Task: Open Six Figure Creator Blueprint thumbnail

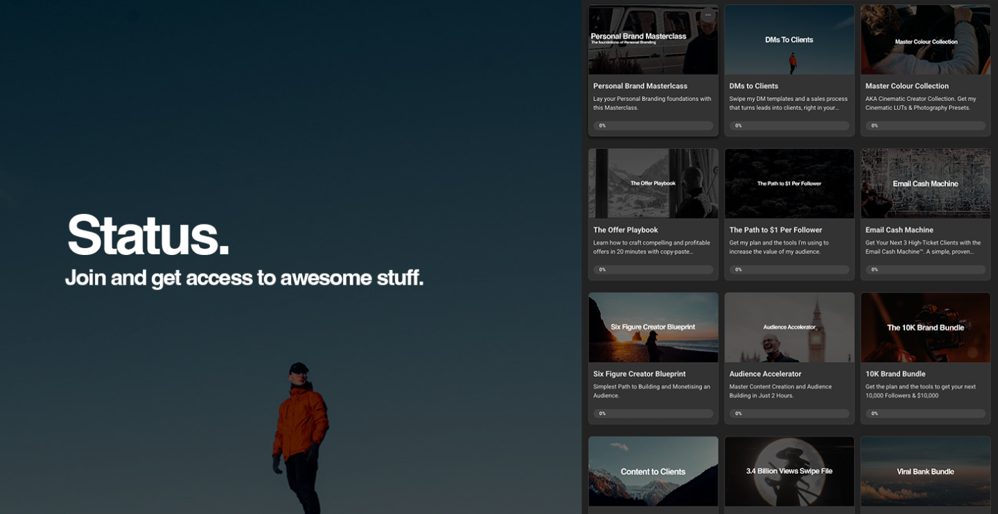Action: click(653, 327)
